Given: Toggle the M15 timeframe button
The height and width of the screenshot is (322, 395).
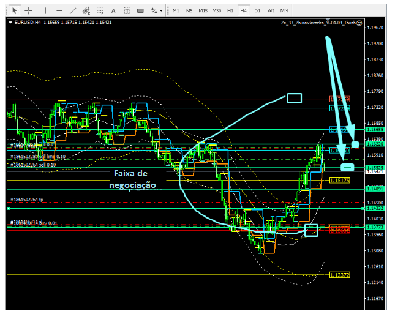Looking at the screenshot, I should click(203, 10).
